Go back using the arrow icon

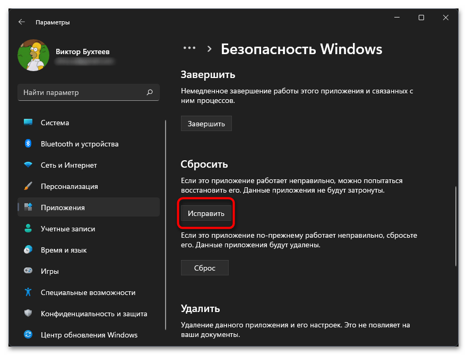(x=21, y=22)
